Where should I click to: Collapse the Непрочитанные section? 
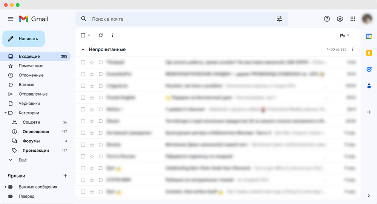[83, 49]
